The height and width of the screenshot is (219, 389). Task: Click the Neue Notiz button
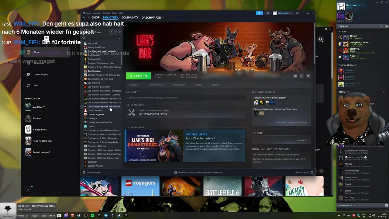302,140
